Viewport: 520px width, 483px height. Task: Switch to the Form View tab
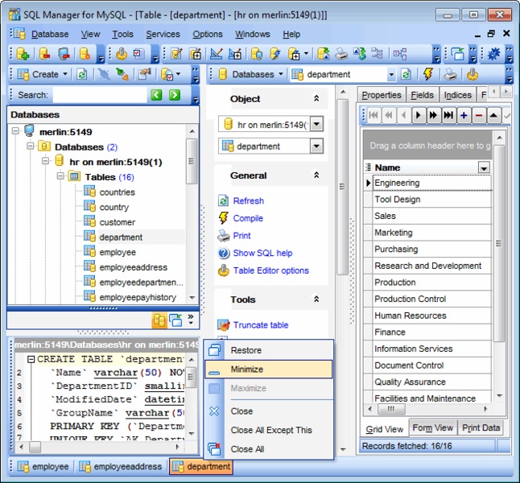(x=433, y=427)
